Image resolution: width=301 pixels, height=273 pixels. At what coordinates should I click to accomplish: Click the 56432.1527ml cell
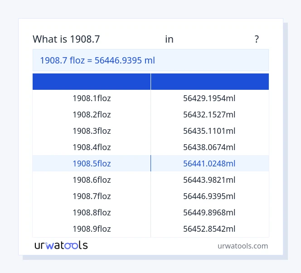209,115
